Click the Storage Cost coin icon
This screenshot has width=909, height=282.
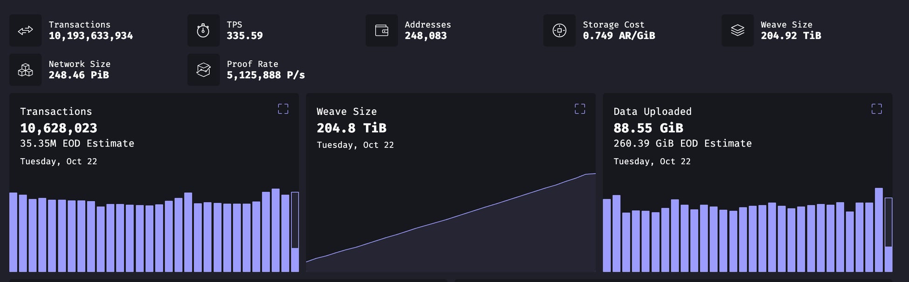pos(559,31)
